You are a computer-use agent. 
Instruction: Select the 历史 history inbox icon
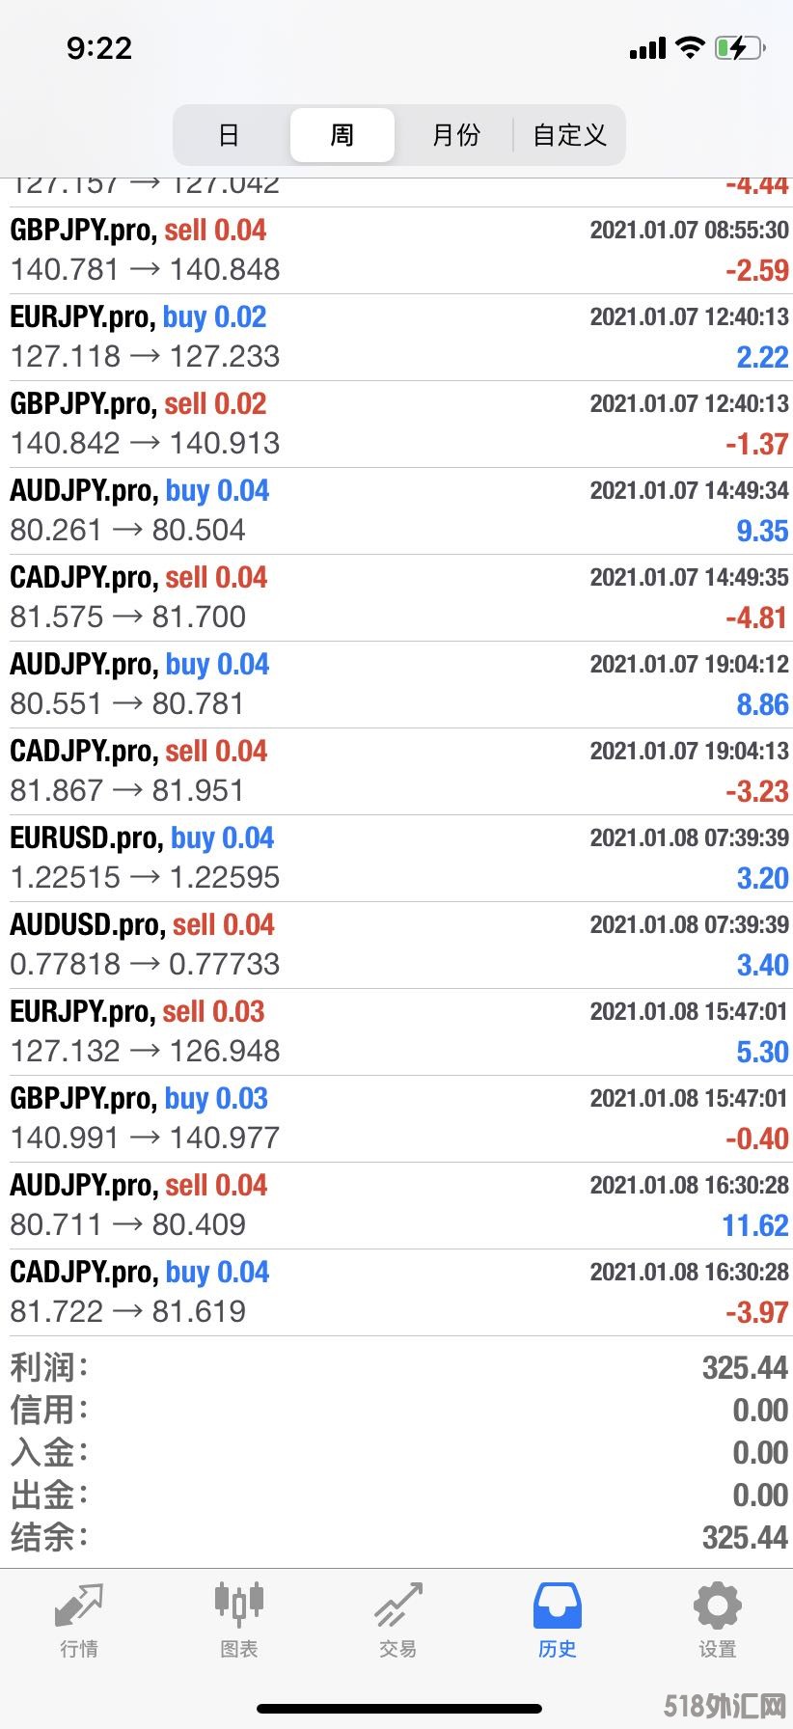click(x=557, y=1605)
